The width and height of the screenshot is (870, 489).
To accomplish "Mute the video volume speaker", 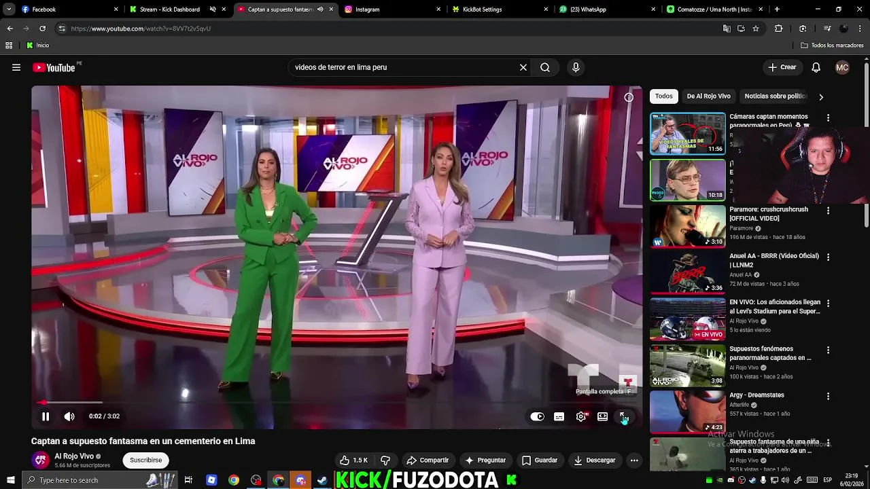I will pyautogui.click(x=69, y=416).
